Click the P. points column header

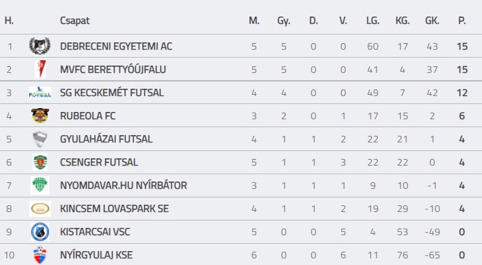pyautogui.click(x=461, y=21)
